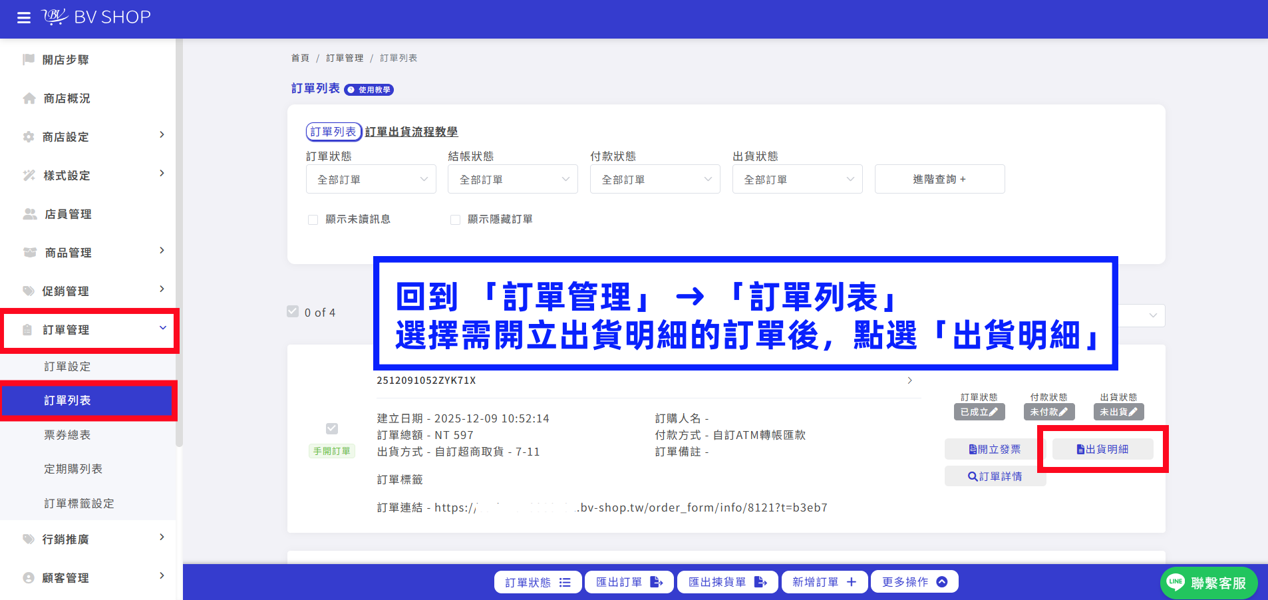
Task: Click the 匯出訂單 bottom bar button
Action: (x=629, y=582)
